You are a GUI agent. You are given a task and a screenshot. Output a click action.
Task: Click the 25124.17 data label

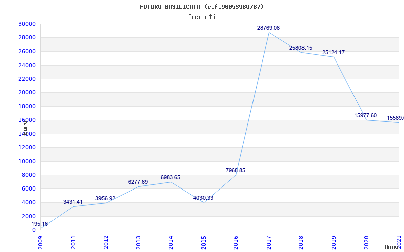click(x=333, y=52)
